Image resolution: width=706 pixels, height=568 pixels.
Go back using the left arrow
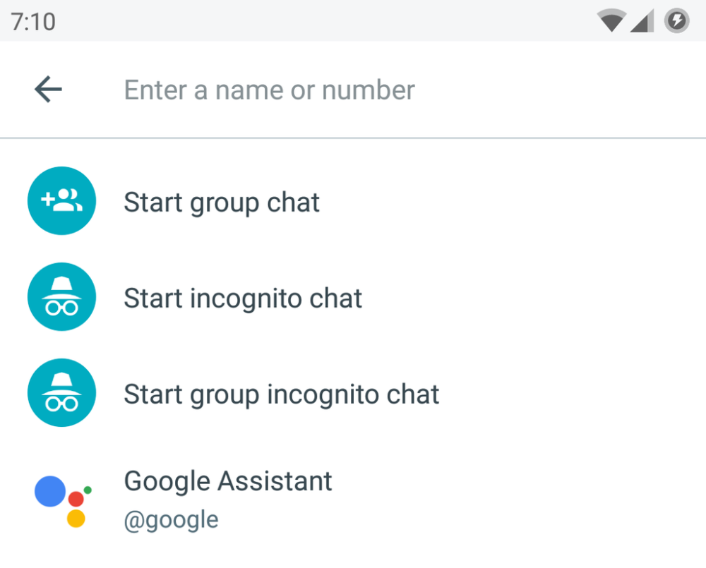[x=48, y=90]
